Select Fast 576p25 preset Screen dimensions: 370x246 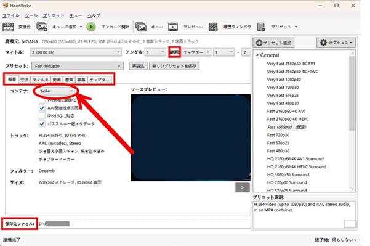point(278,143)
